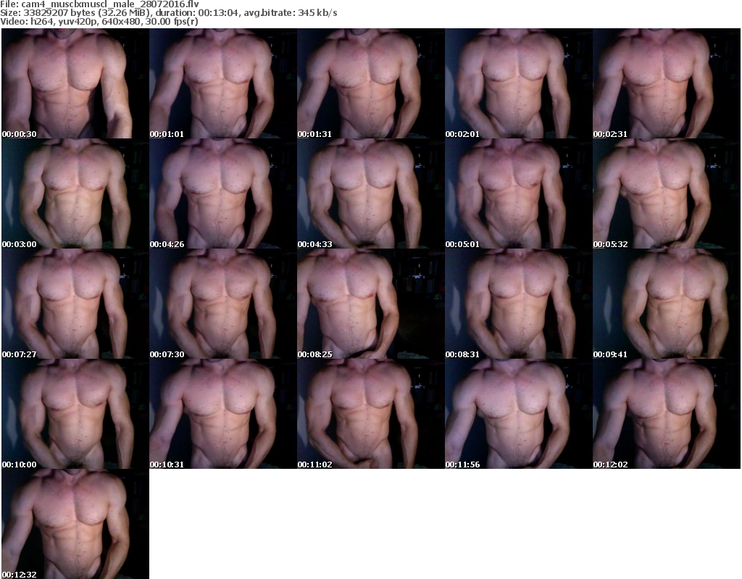The height and width of the screenshot is (579, 742).
Task: Pick the thumbnail stamped 00:05:32
Action: 667,193
